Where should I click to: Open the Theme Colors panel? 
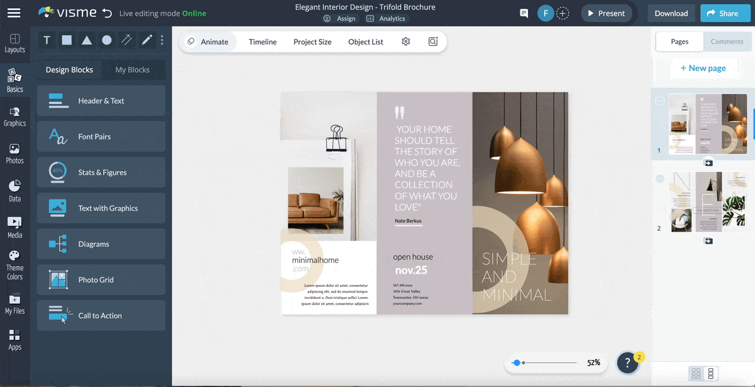point(14,265)
